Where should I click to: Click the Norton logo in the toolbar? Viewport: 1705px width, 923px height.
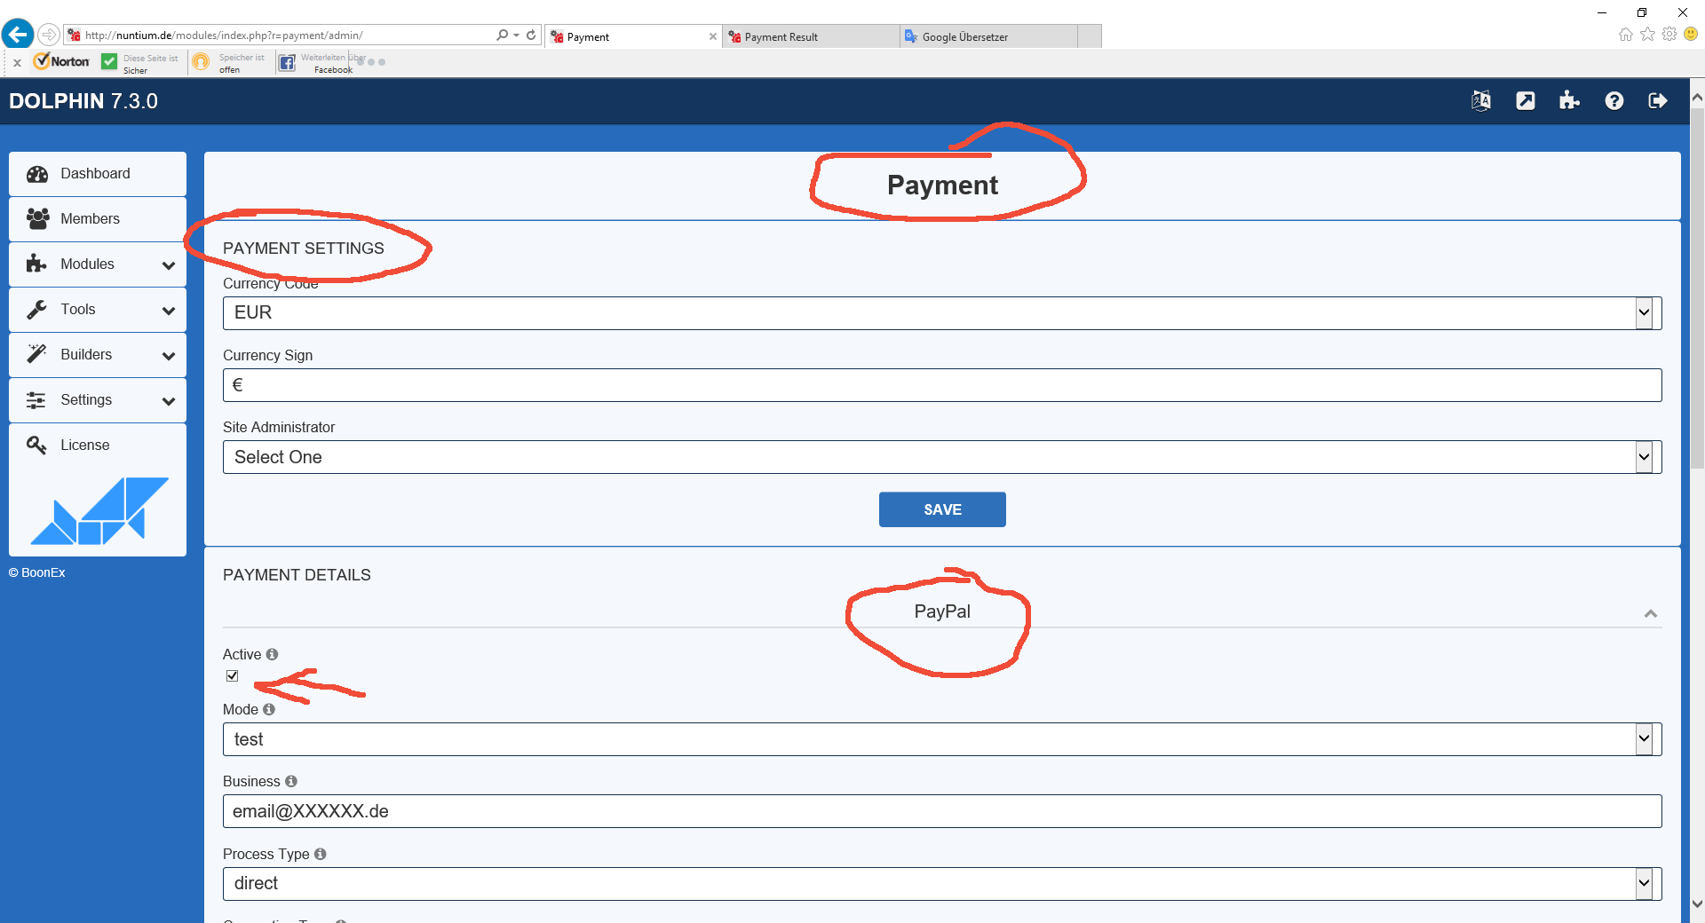point(61,61)
